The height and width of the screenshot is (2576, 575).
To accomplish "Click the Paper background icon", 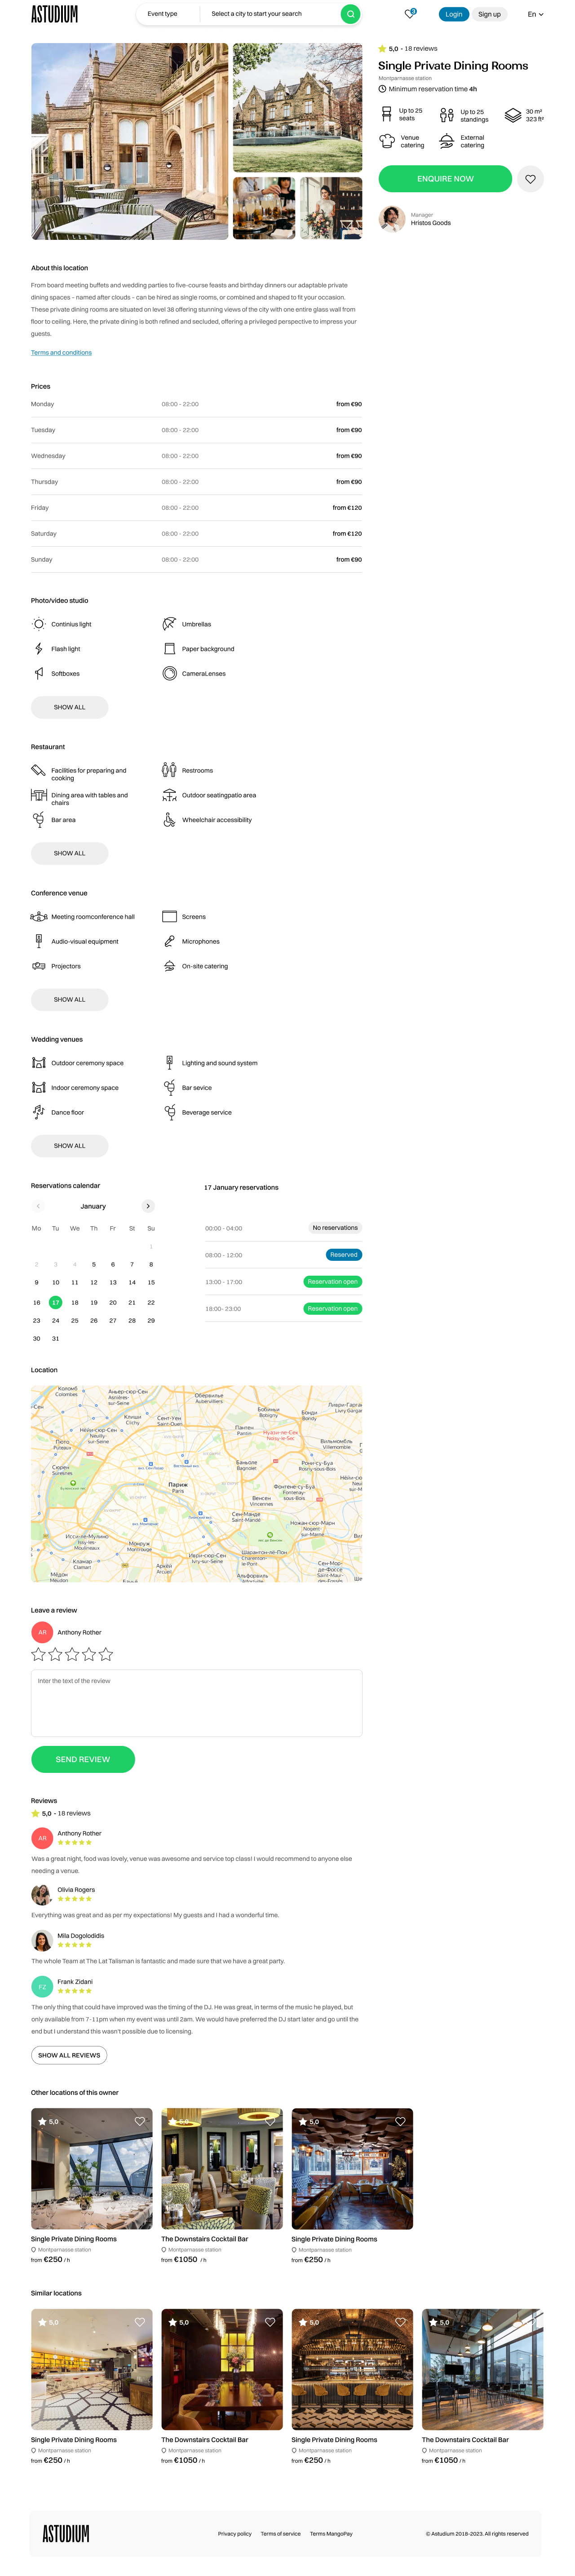I will [170, 649].
